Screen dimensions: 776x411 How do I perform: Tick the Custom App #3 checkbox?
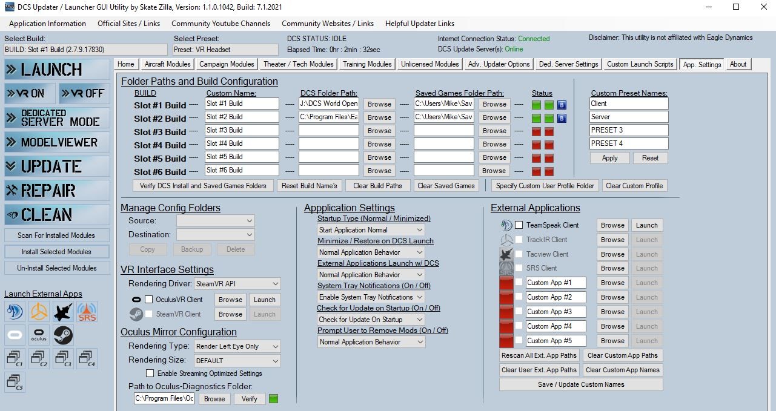tap(519, 312)
